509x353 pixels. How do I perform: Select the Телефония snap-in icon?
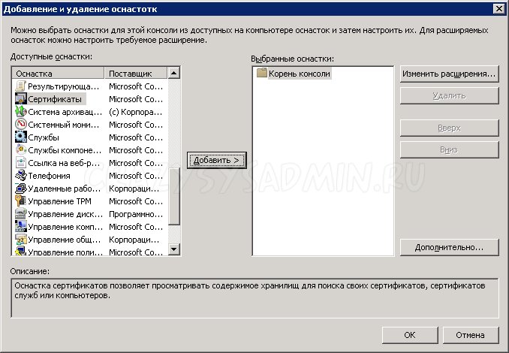tap(21, 176)
